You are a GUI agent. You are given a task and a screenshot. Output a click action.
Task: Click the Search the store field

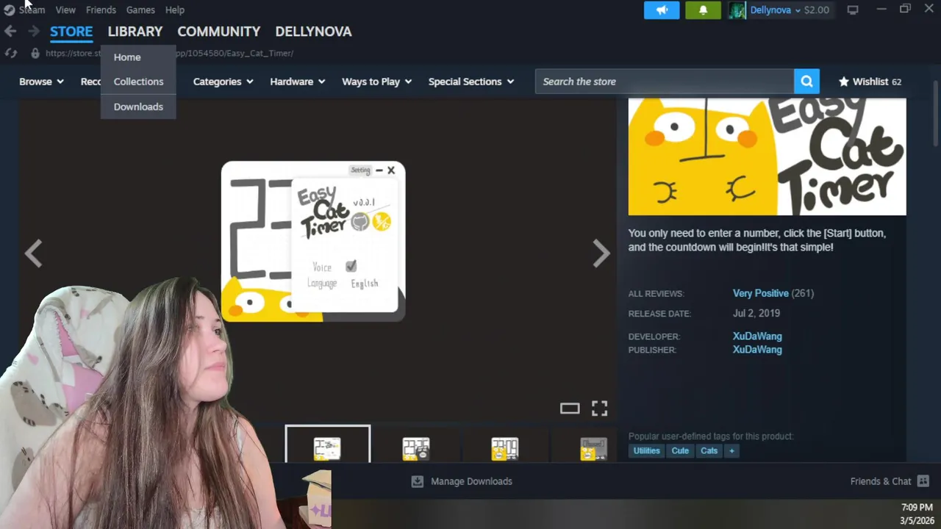pos(665,82)
